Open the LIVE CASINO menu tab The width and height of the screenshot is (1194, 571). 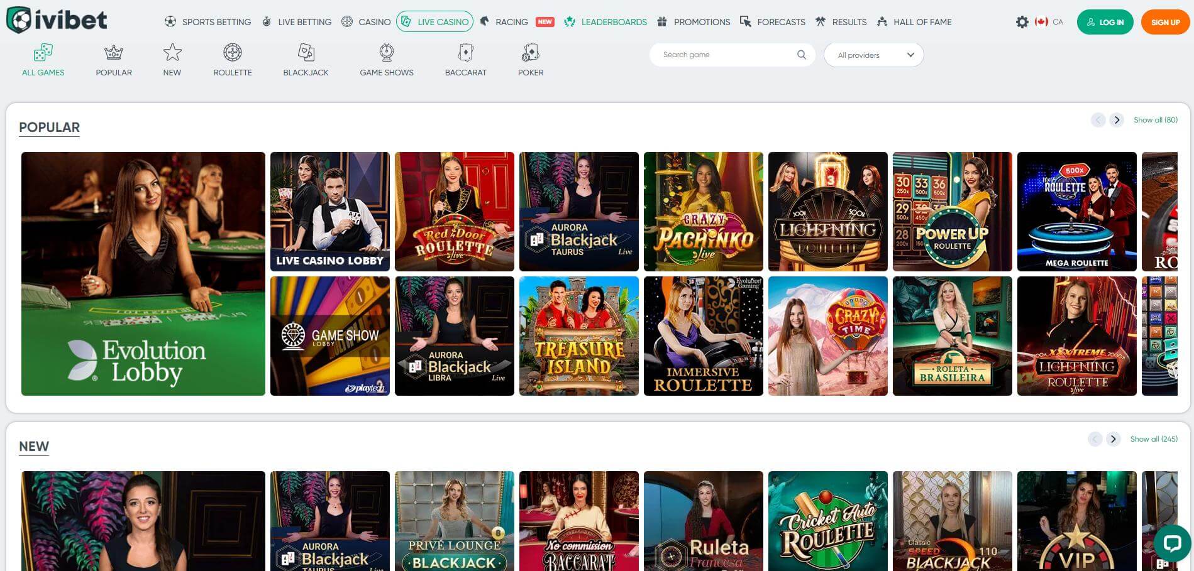click(434, 21)
